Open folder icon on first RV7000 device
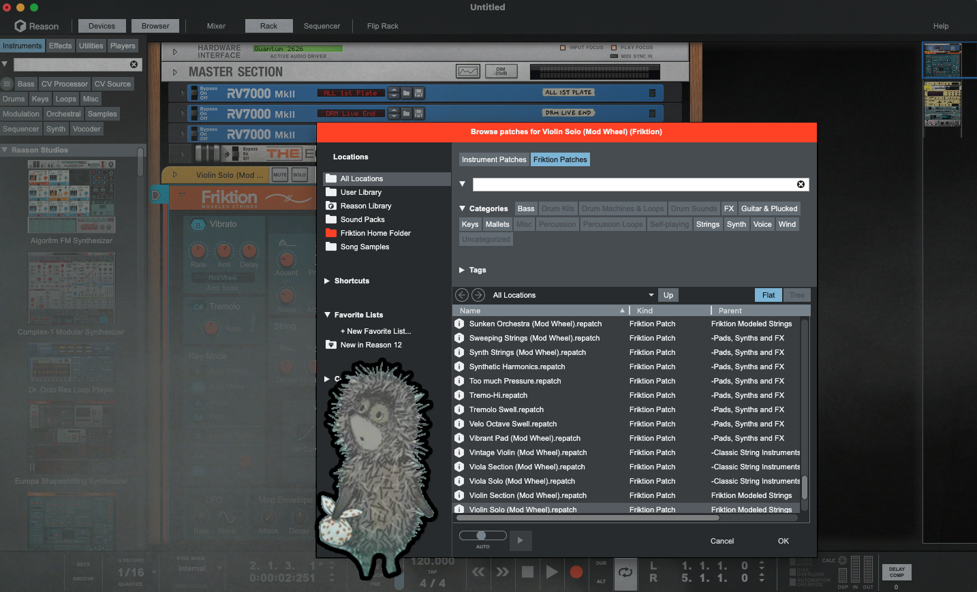This screenshot has height=592, width=977. [x=406, y=93]
